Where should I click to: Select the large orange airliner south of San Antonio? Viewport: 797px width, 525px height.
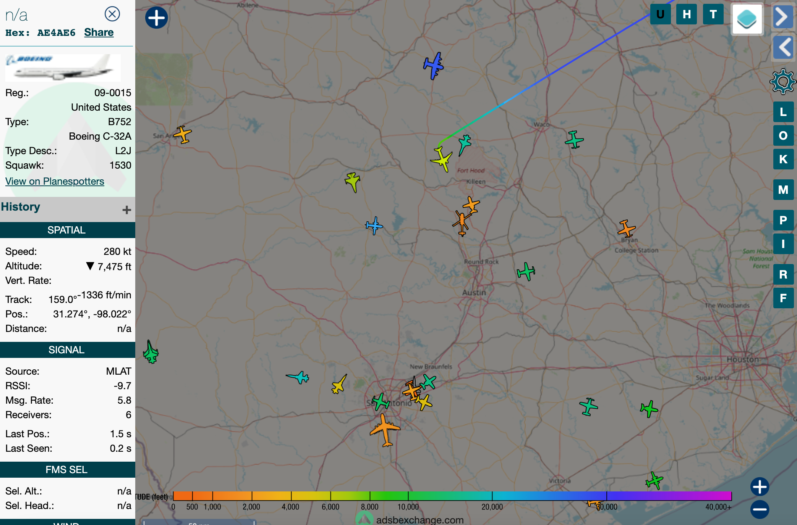tap(385, 430)
